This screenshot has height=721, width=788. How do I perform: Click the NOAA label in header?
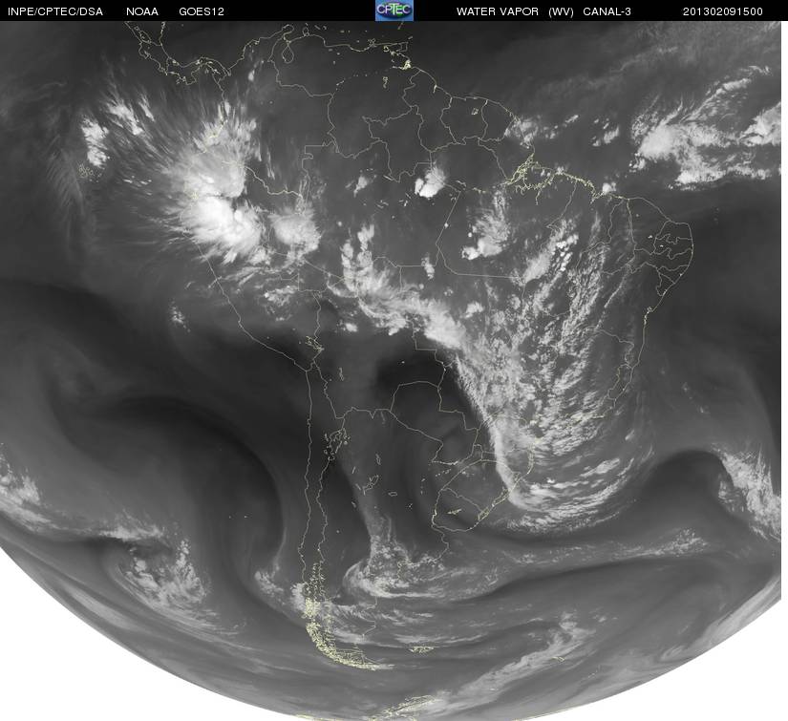142,11
